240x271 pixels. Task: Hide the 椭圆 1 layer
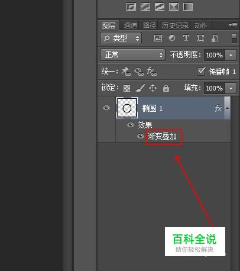106,108
